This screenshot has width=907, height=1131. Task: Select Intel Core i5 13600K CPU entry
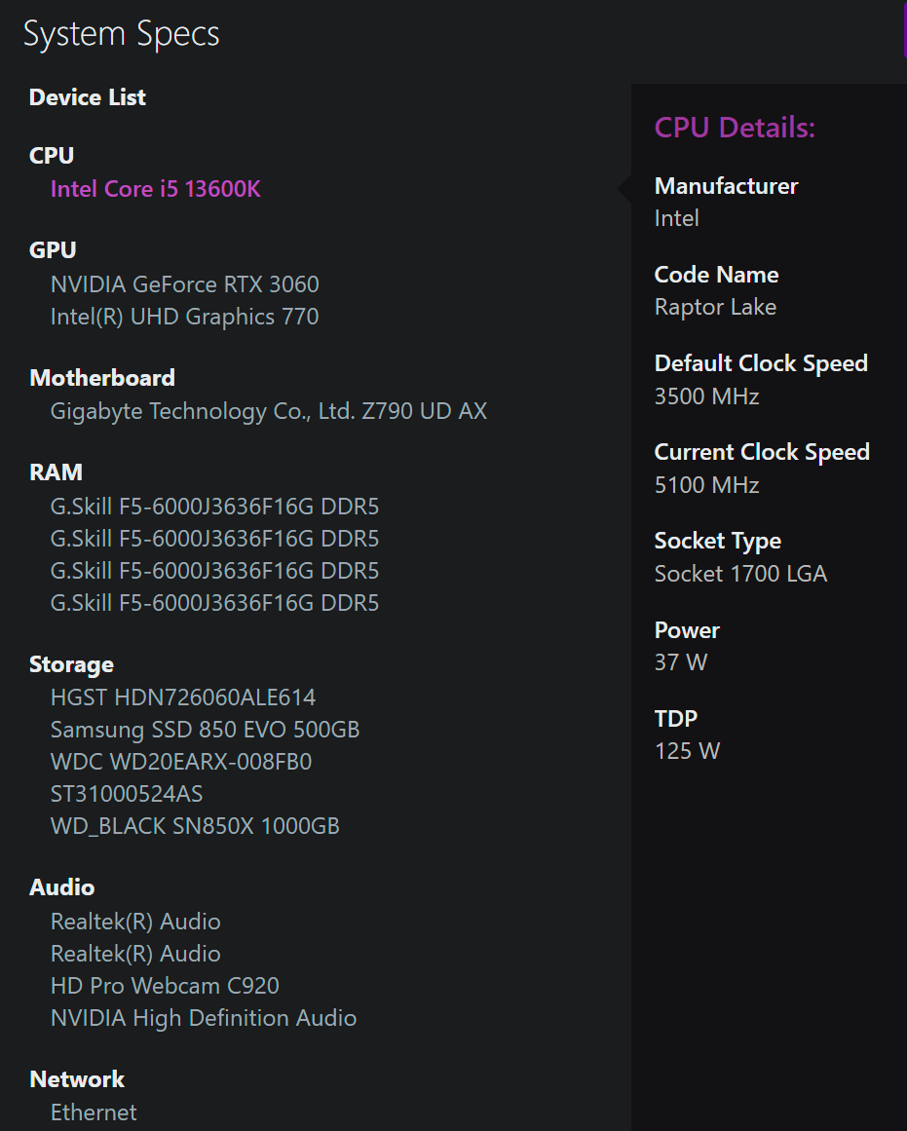click(155, 189)
